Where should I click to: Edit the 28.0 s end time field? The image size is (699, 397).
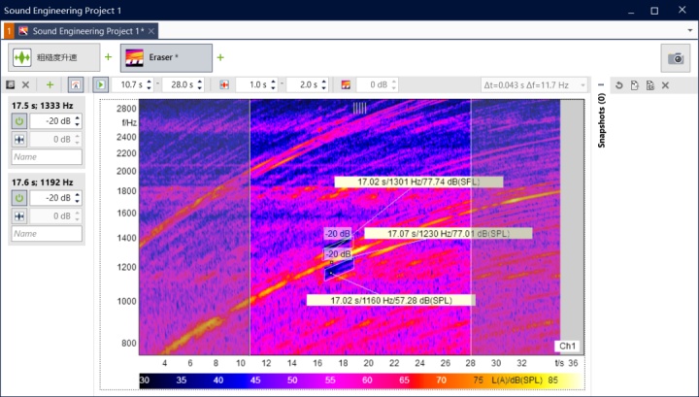179,84
